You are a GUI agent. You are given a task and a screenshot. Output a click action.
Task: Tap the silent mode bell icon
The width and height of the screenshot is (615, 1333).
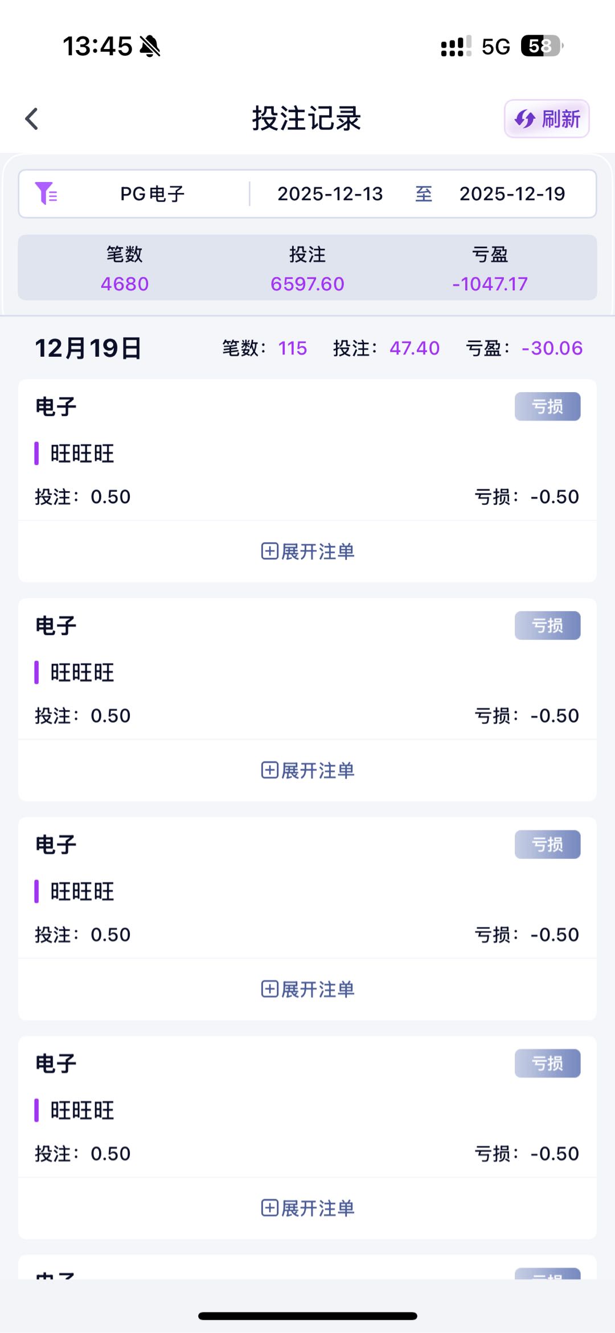tap(150, 46)
